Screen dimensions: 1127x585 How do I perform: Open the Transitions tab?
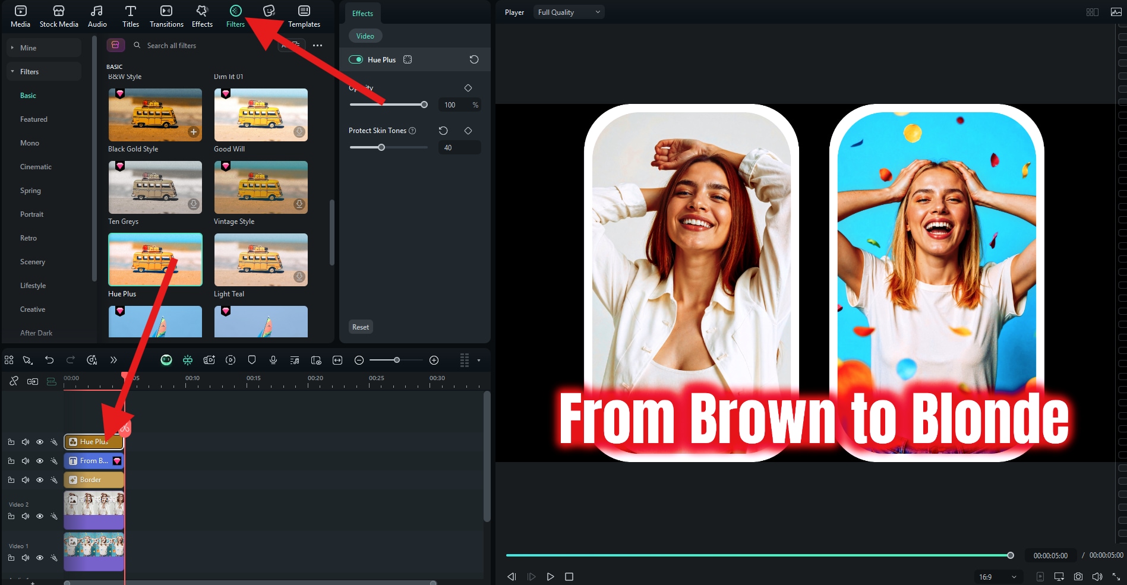(x=166, y=16)
